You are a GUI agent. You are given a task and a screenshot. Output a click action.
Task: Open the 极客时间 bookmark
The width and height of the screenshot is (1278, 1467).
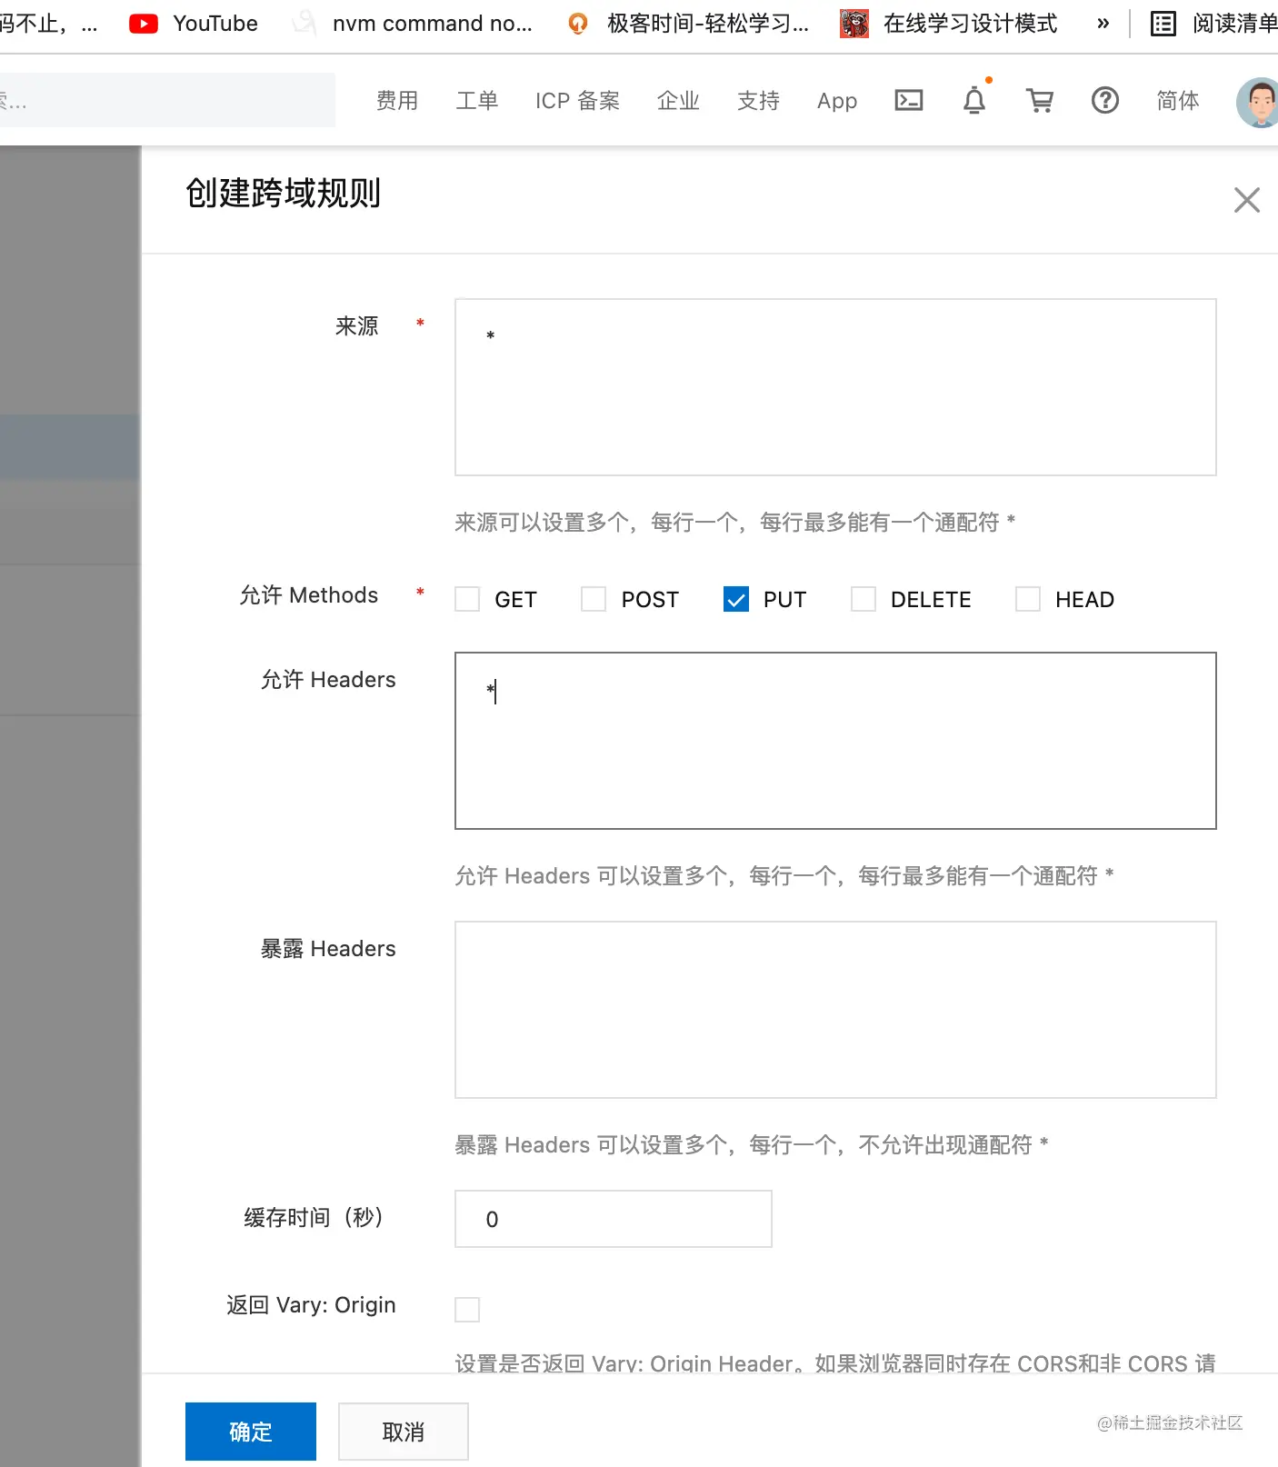(x=688, y=24)
